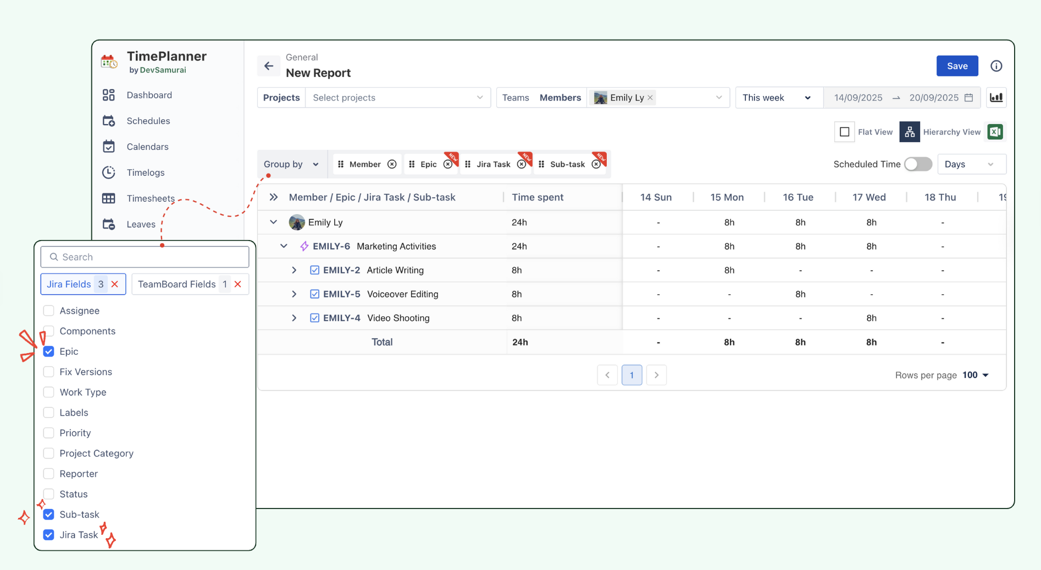The height and width of the screenshot is (570, 1041).
Task: Remove the Member grouping chip
Action: click(392, 164)
